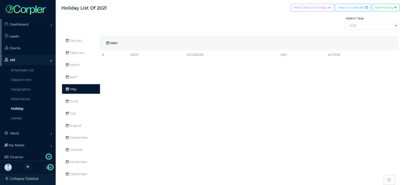Click the edit note icon bottom right

(x=389, y=180)
